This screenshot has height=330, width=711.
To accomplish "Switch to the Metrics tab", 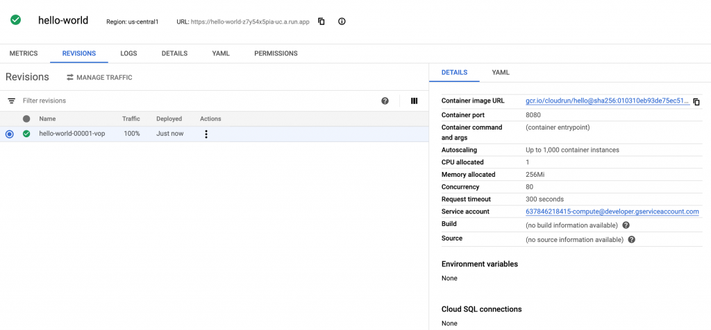I will (24, 53).
